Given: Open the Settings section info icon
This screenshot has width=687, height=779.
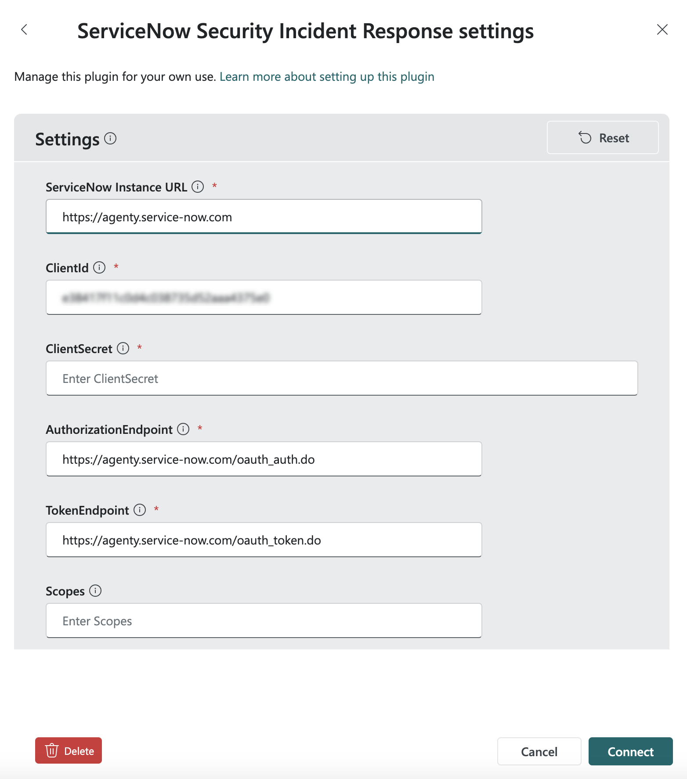Looking at the screenshot, I should [x=110, y=139].
